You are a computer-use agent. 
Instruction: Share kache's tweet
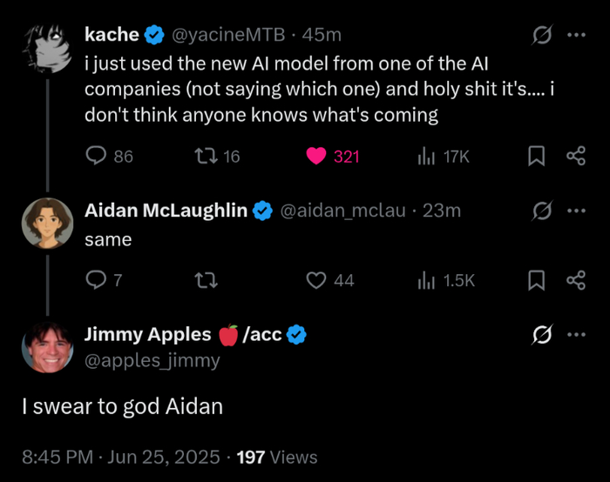point(575,157)
